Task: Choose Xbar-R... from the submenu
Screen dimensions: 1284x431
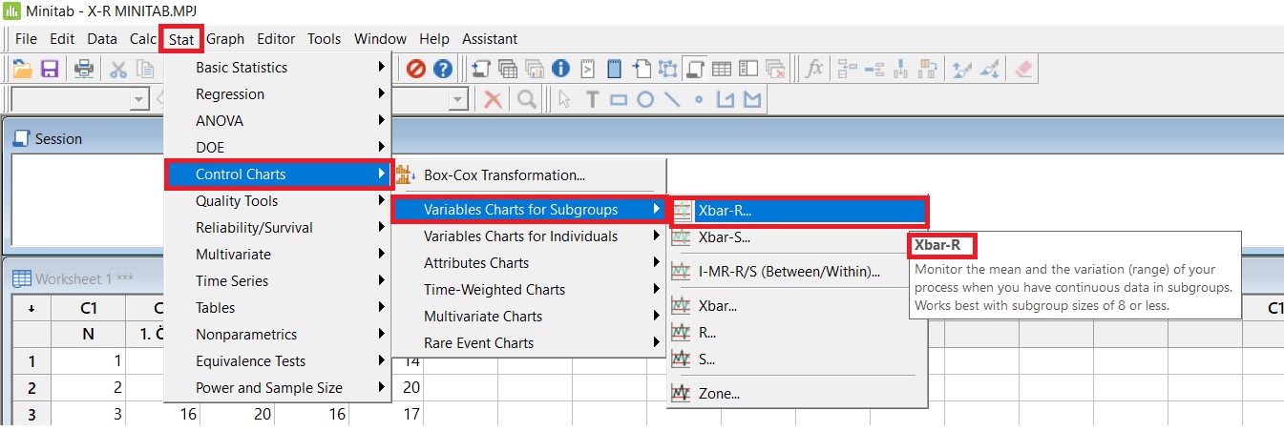Action: [x=797, y=210]
